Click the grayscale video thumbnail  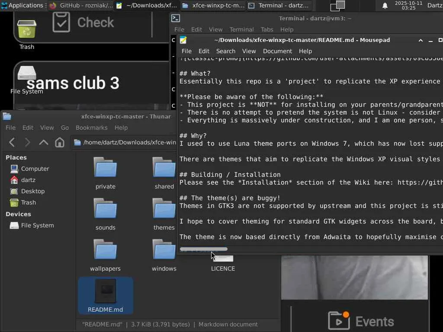[354, 277]
